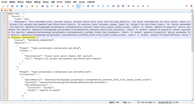Click the HTTP 429 first line
The height and width of the screenshot is (104, 194).
pos(17,14)
